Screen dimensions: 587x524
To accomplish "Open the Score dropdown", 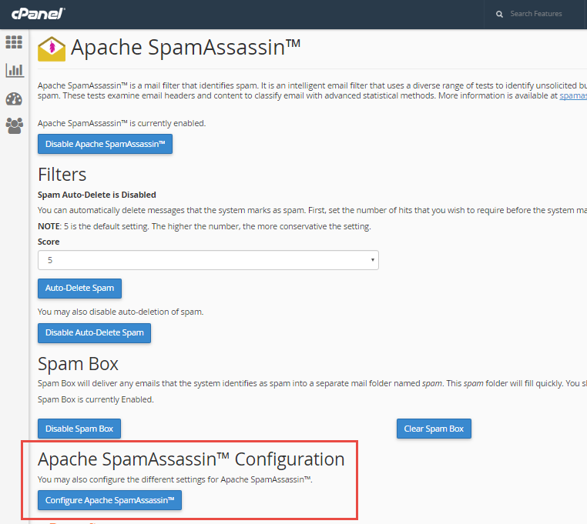I will click(x=208, y=260).
